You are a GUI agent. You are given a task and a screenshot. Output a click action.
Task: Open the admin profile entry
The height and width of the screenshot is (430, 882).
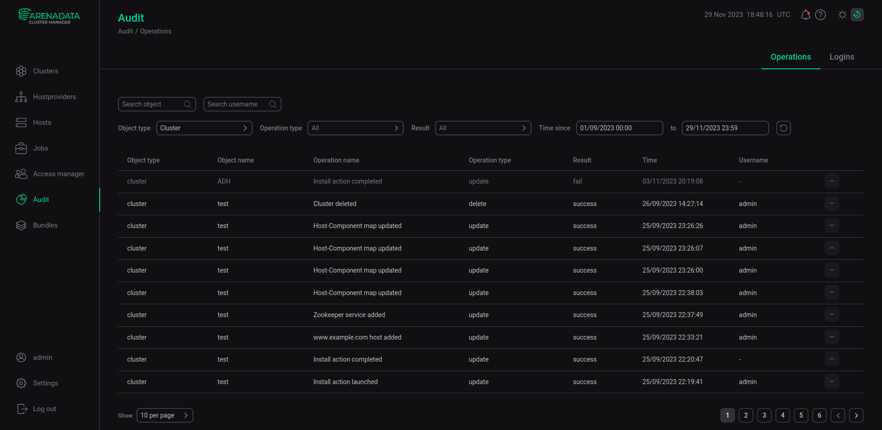(x=34, y=357)
